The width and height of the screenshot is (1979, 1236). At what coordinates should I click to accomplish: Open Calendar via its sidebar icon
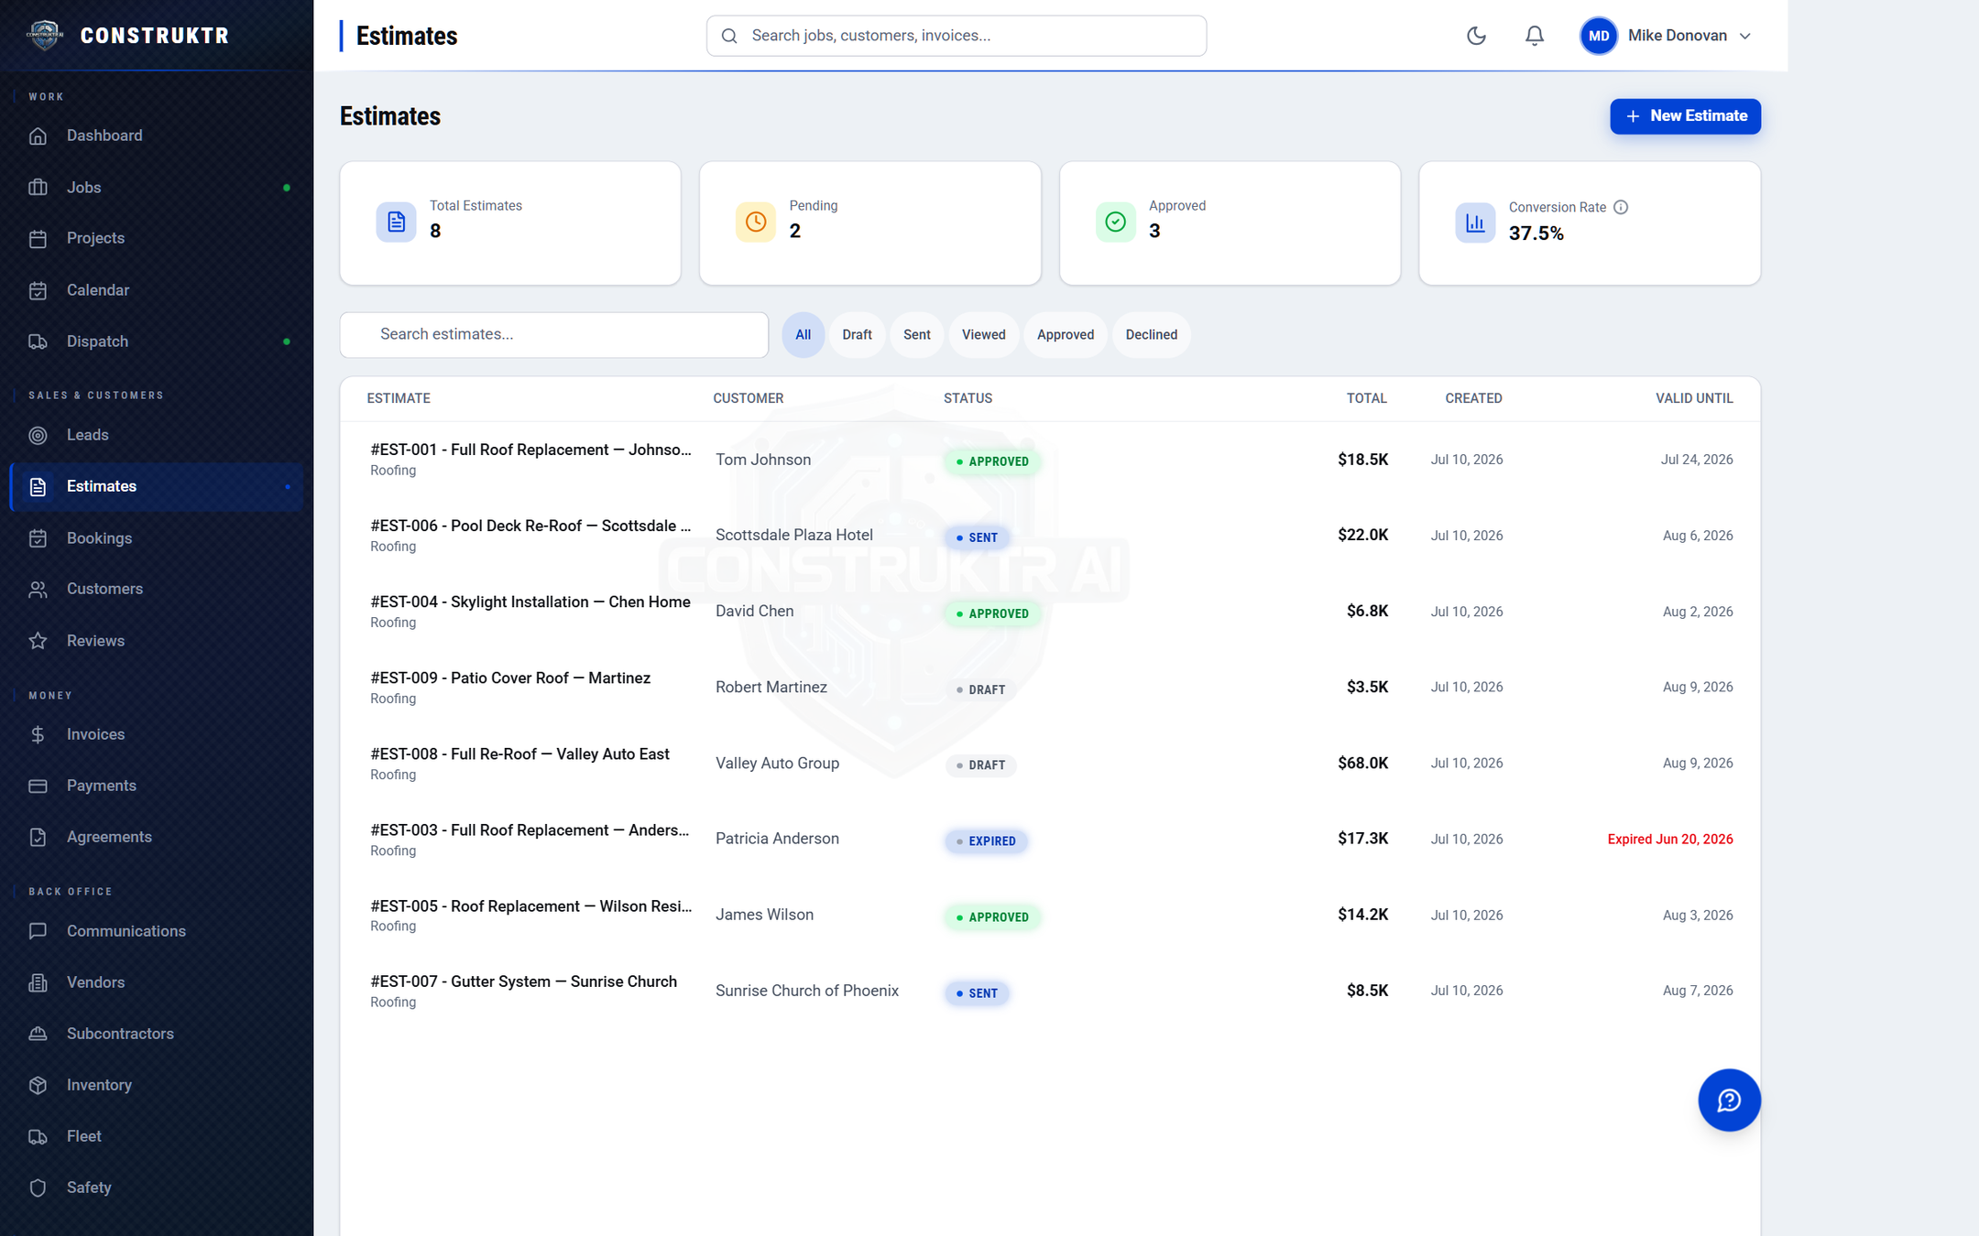[x=38, y=290]
